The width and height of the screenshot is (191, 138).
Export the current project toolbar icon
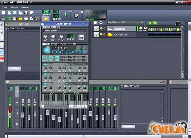31,13
